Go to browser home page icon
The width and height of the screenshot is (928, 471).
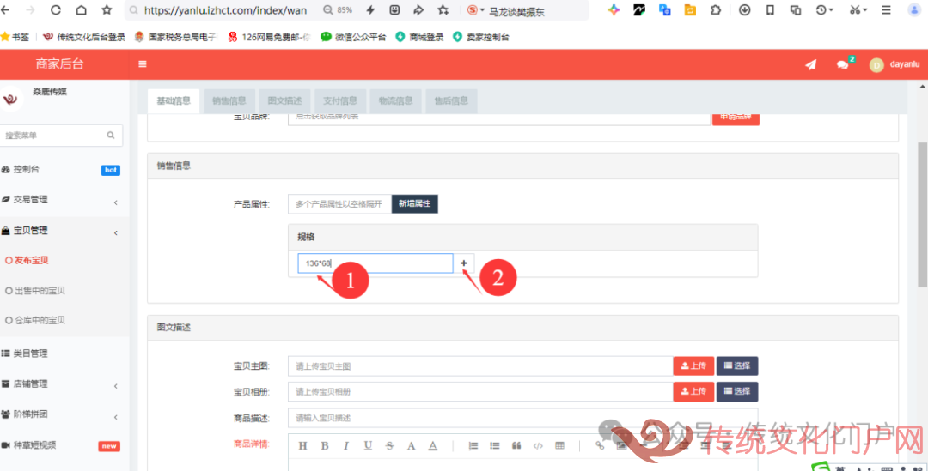pyautogui.click(x=81, y=10)
